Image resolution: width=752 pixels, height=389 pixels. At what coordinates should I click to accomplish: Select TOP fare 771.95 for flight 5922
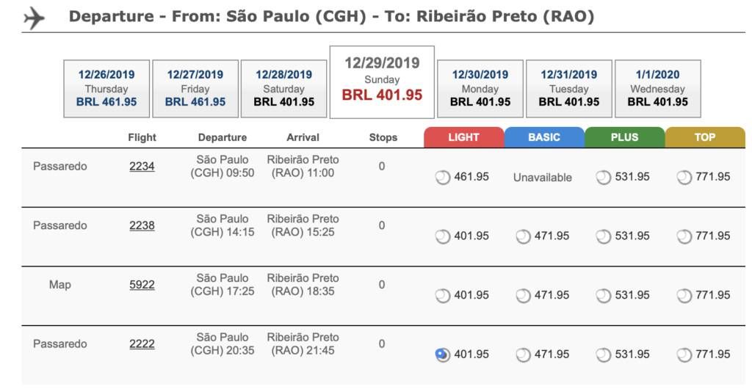tap(684, 296)
